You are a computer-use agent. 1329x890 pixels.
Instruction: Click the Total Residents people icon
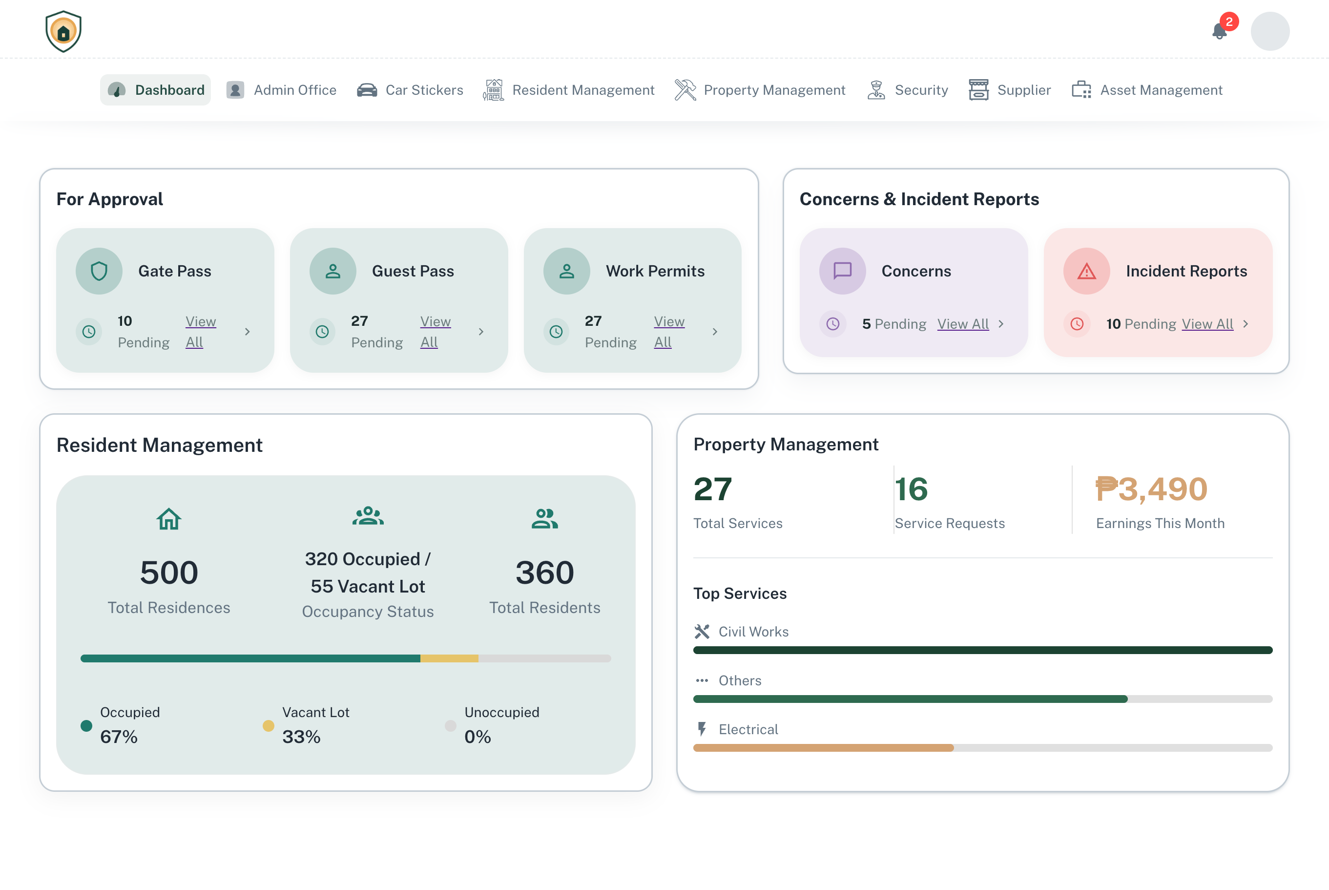click(544, 518)
